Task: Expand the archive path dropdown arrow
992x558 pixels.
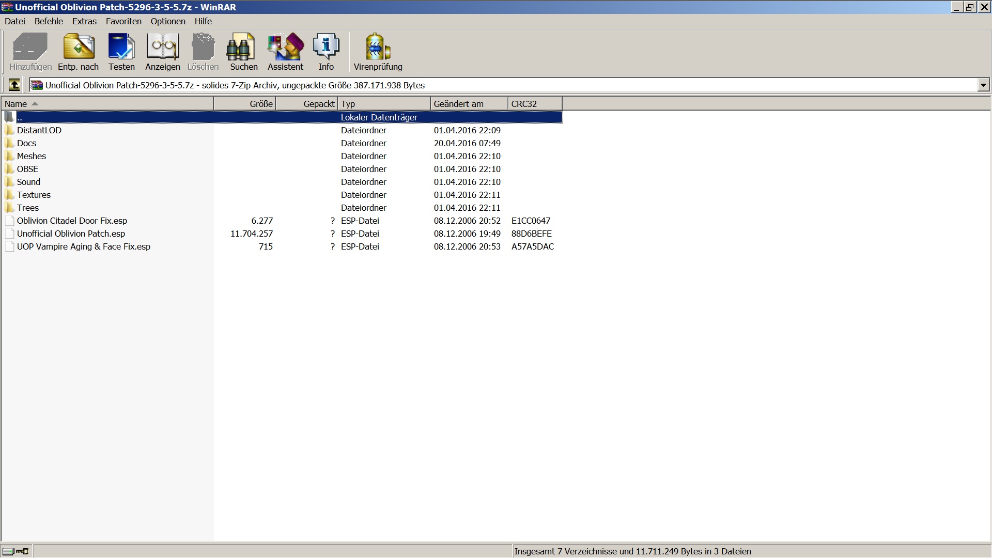Action: 983,85
